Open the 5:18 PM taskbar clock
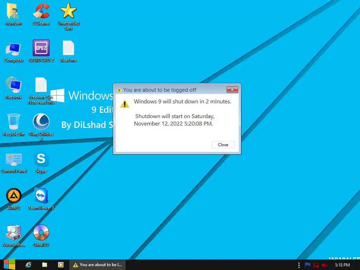 click(342, 265)
